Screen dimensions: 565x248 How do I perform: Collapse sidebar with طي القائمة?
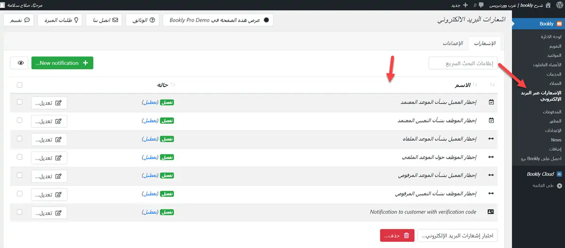tap(547, 186)
